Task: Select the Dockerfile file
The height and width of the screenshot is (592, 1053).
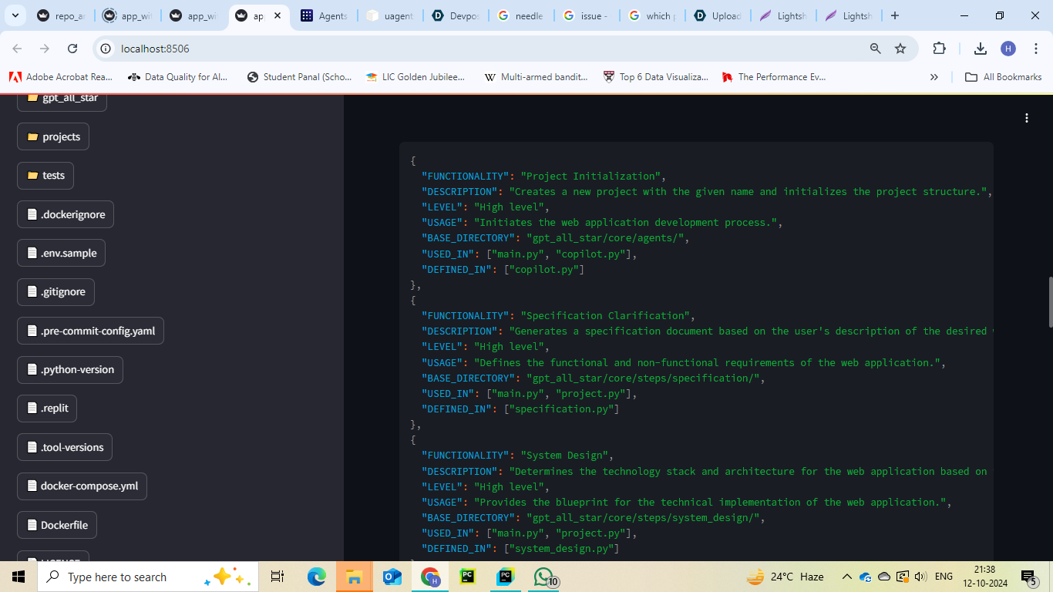Action: (x=57, y=525)
